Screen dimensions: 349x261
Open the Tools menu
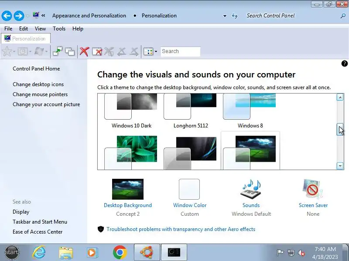click(x=59, y=29)
